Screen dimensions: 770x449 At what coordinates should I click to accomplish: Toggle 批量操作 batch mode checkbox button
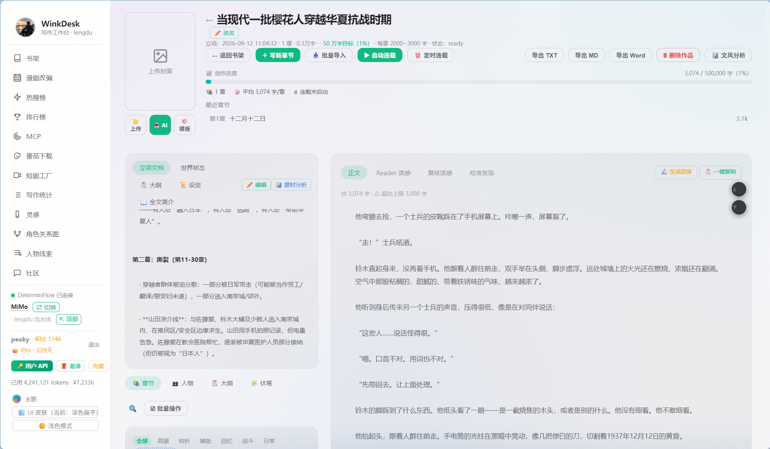166,409
